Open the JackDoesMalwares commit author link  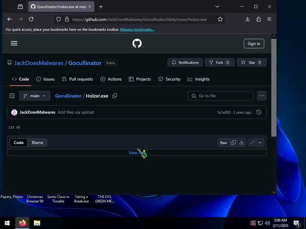[x=37, y=112]
